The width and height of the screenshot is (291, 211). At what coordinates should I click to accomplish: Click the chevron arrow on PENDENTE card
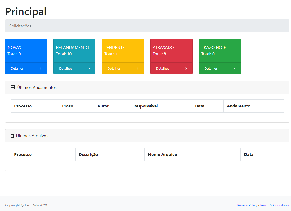pos(138,68)
